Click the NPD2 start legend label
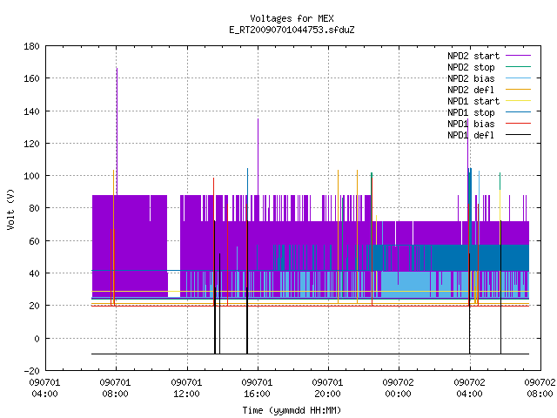This screenshot has width=557, height=418. pos(473,56)
